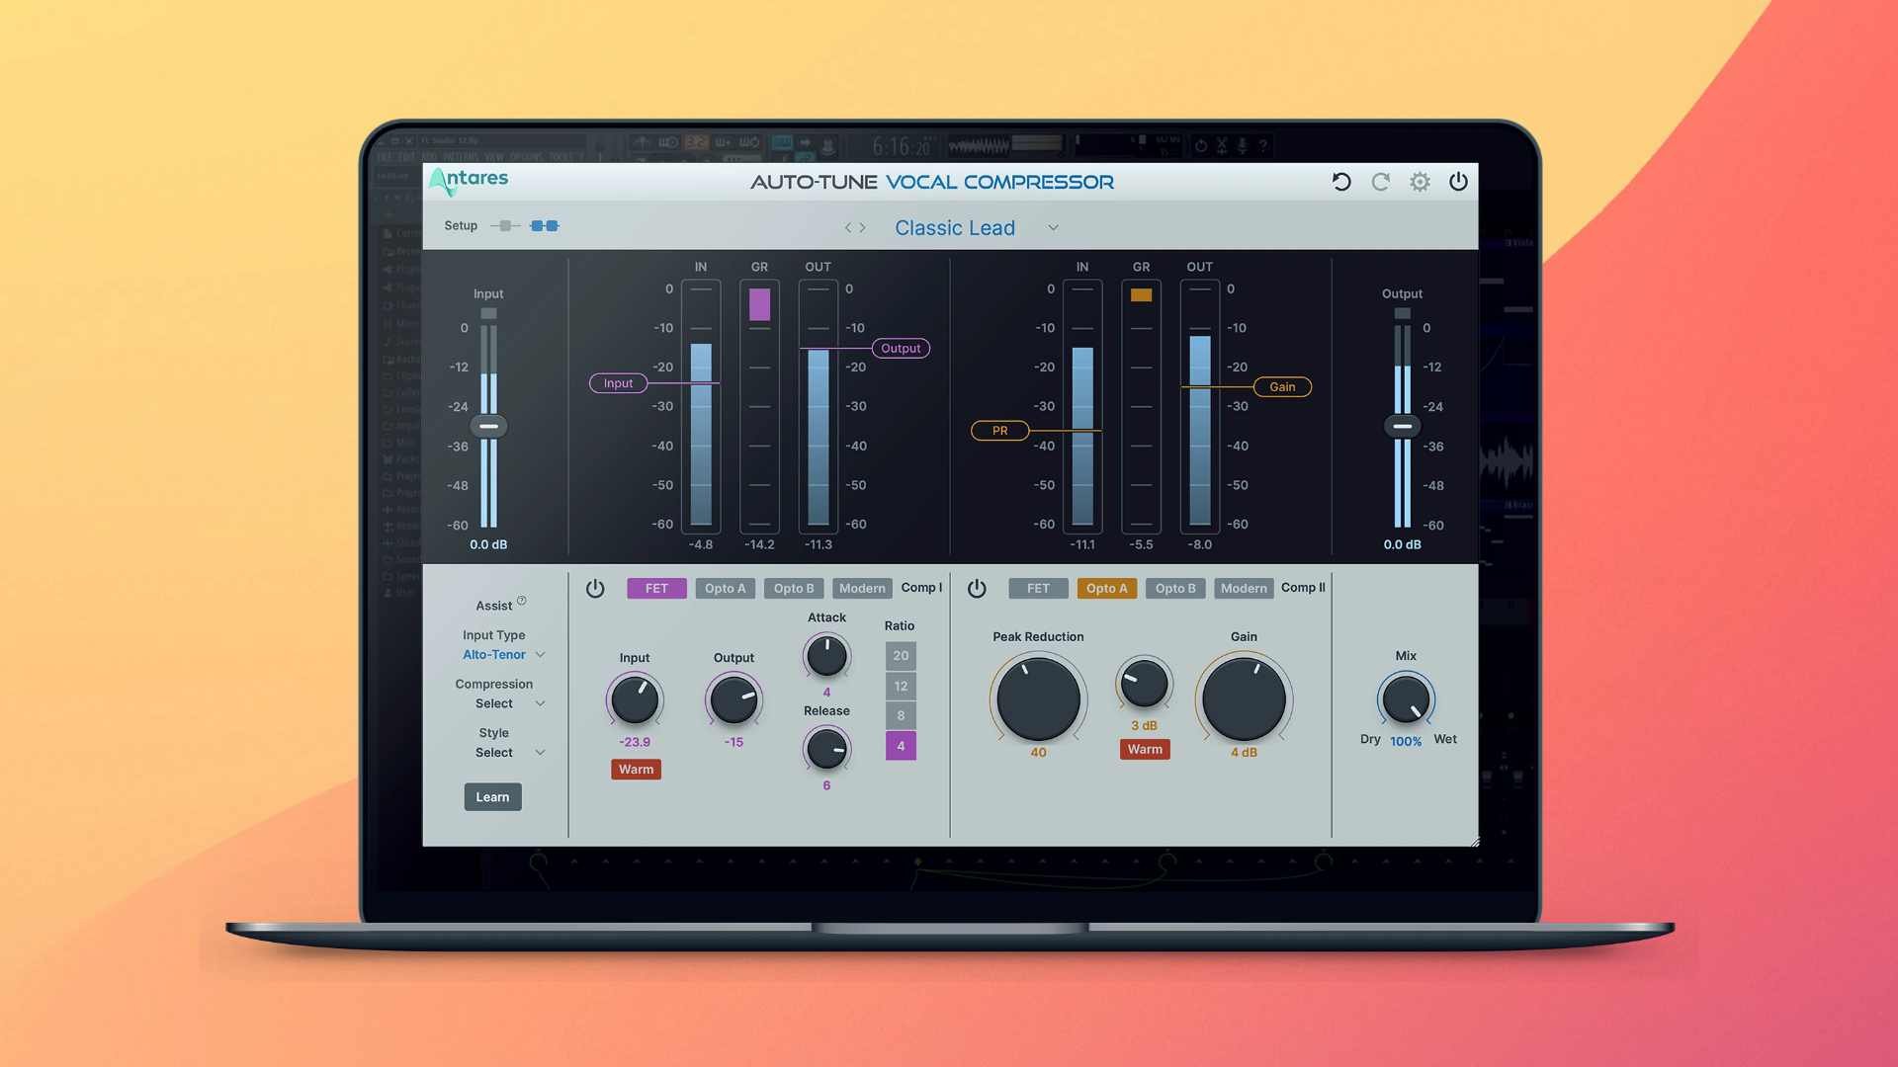Switch Comp I to Modern mode

click(861, 588)
